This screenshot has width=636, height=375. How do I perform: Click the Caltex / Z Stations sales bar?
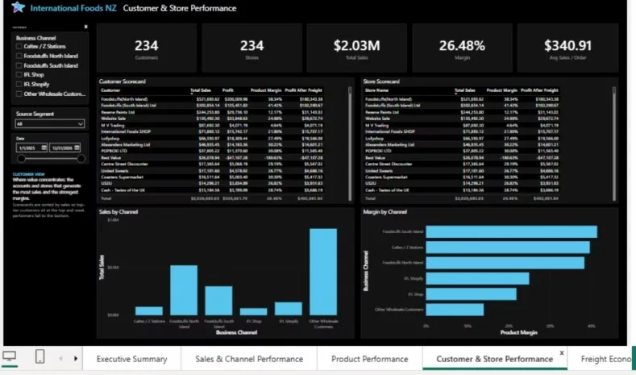149,310
